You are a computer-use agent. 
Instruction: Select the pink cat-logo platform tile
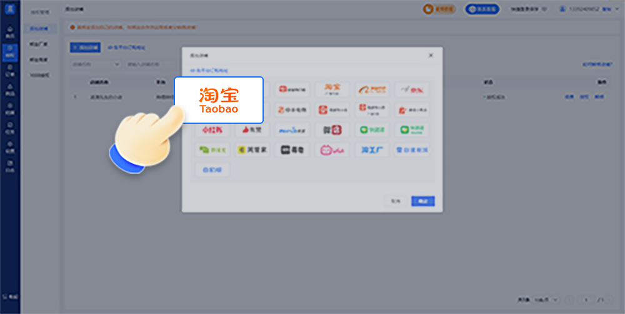pyautogui.click(x=332, y=150)
